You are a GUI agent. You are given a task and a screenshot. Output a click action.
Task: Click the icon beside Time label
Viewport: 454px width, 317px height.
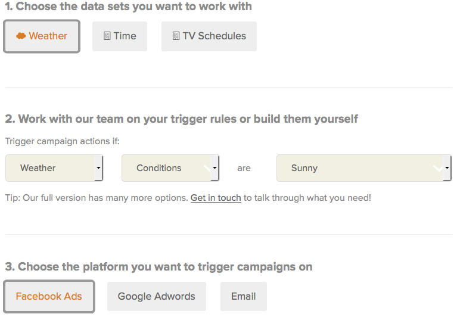point(107,36)
